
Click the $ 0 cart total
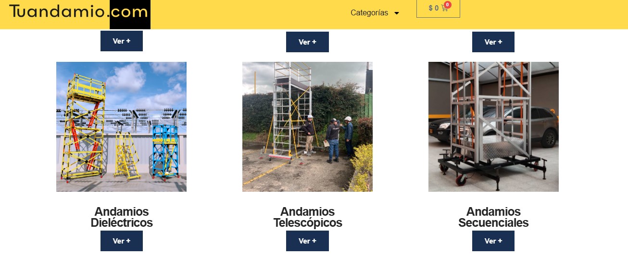(x=433, y=8)
